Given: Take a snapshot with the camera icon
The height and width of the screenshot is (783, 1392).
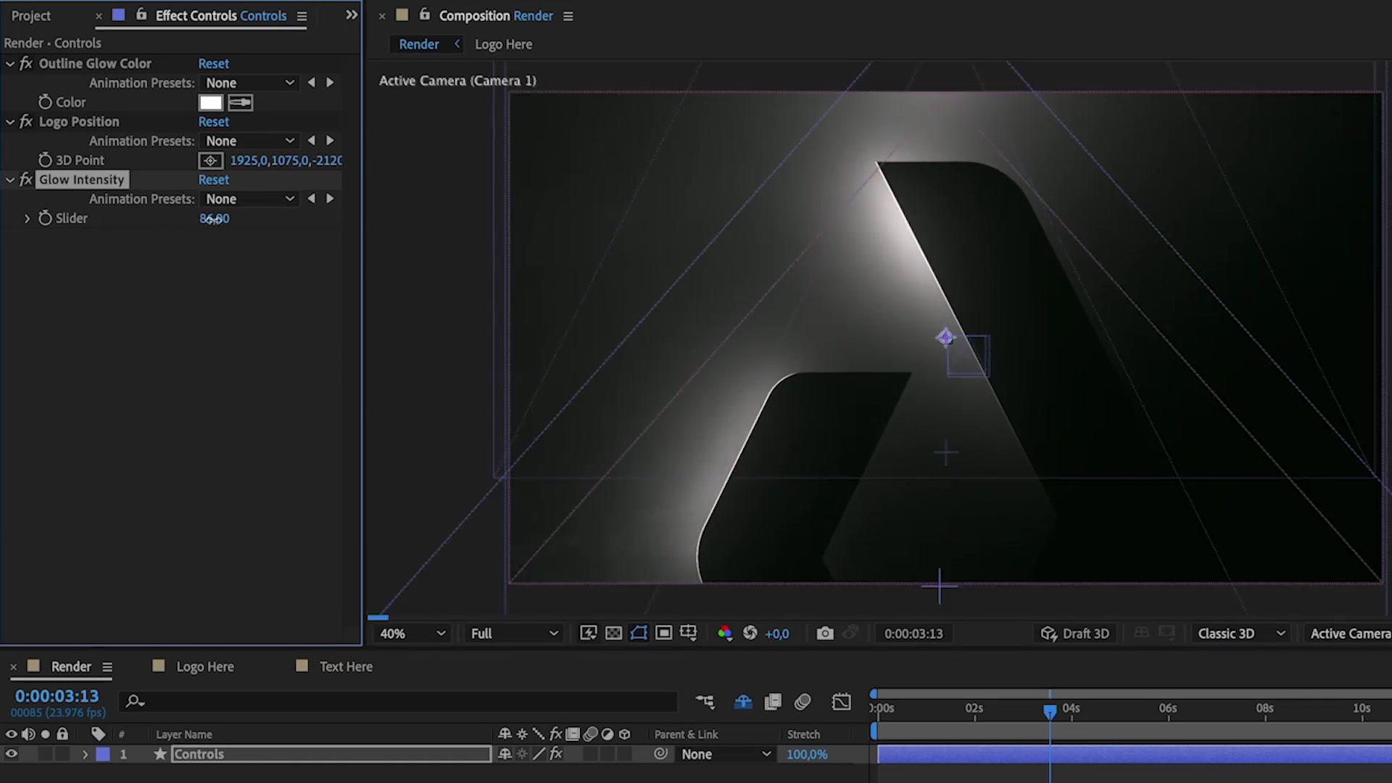Looking at the screenshot, I should pos(824,633).
